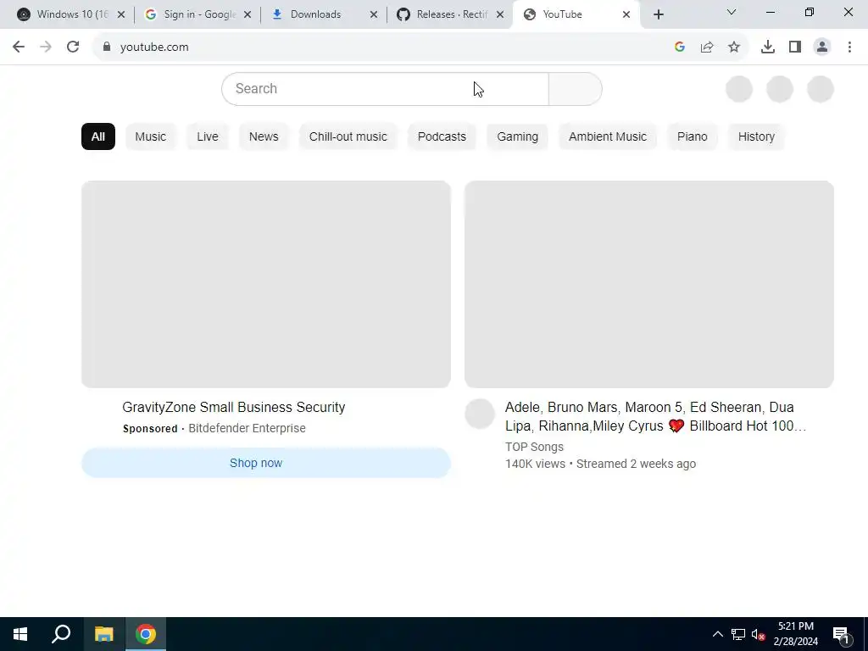Go back using the browser back arrow

19,47
